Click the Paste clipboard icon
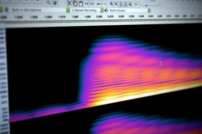 click(x=81, y=4)
